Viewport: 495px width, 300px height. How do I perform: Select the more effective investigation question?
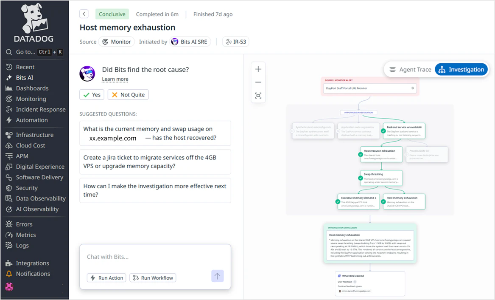point(155,190)
